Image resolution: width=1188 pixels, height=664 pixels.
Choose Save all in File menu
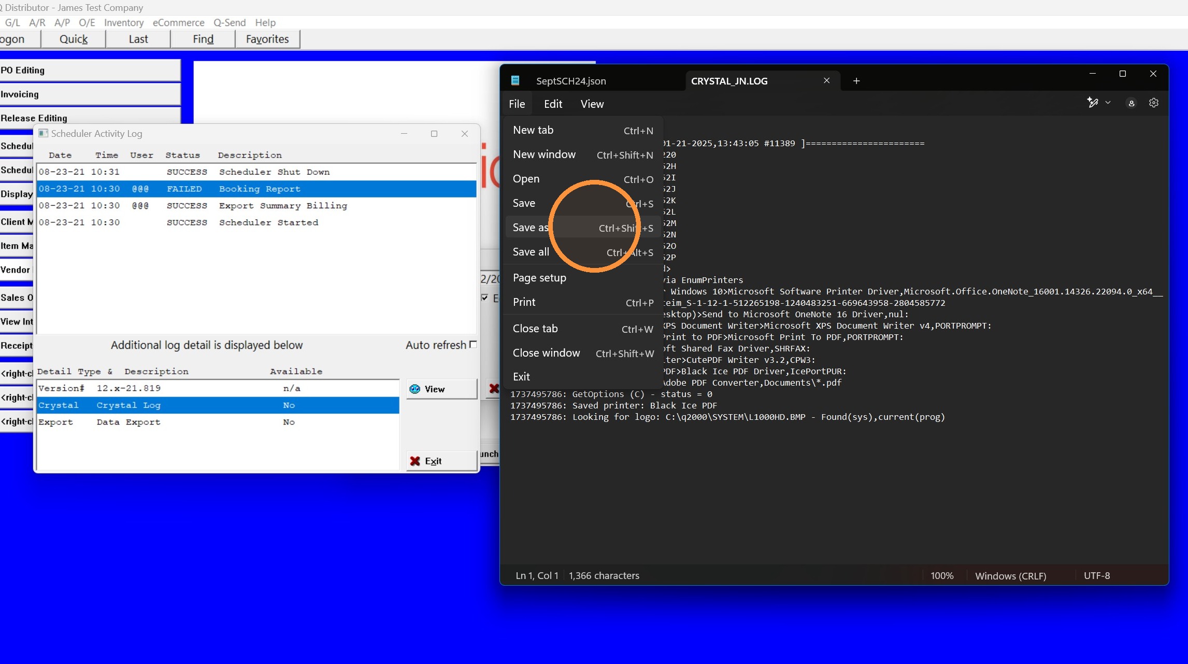[x=583, y=252]
